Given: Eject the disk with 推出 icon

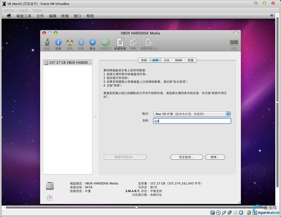Looking at the screenshot, I should tap(92, 42).
